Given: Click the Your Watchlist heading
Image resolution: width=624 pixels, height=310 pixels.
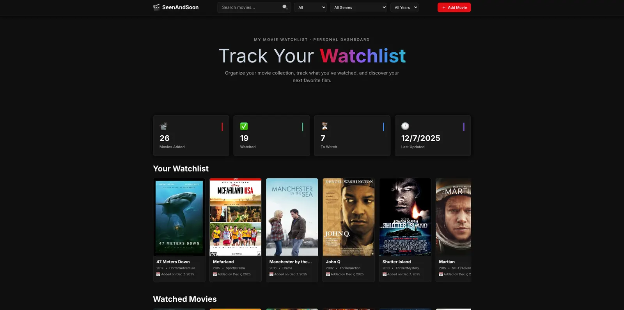Looking at the screenshot, I should pyautogui.click(x=181, y=168).
